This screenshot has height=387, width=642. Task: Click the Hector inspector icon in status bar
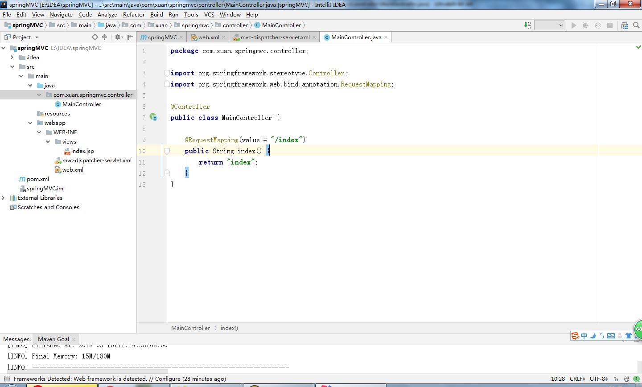pyautogui.click(x=626, y=379)
